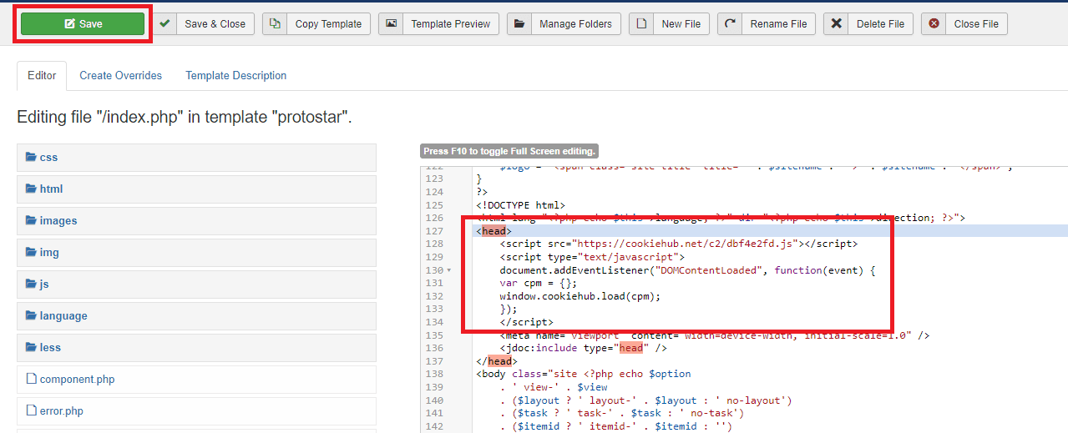Viewport: 1068px width, 433px height.
Task: Select the Editor tab
Action: (42, 75)
